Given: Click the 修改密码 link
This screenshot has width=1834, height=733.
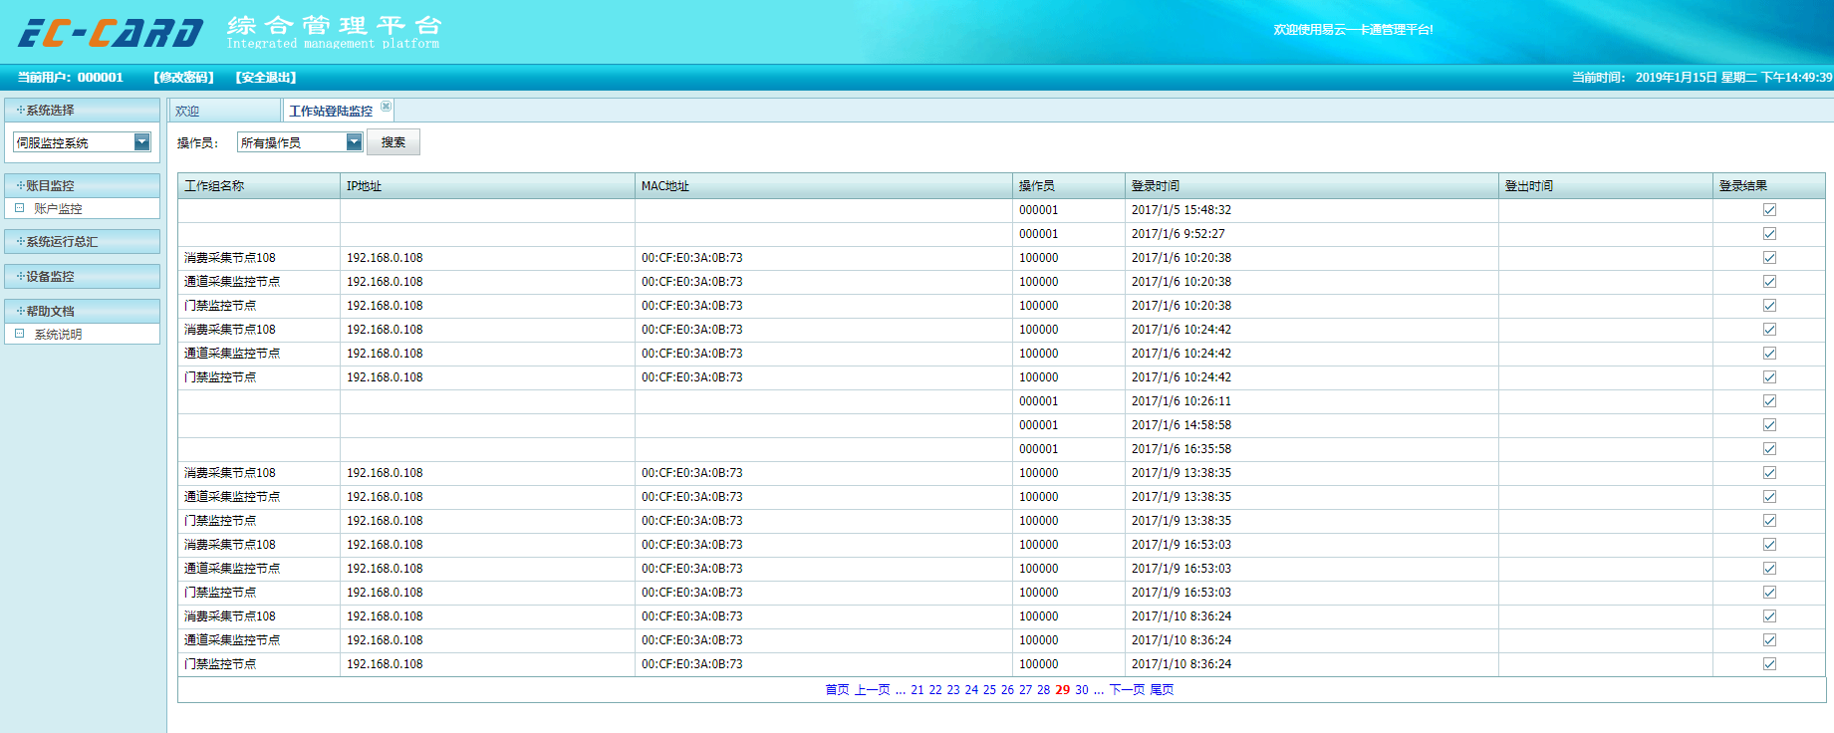Looking at the screenshot, I should (184, 78).
